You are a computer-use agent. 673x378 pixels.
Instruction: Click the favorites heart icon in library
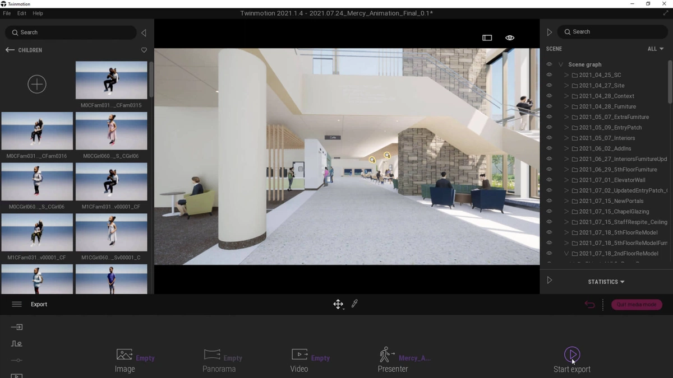tap(144, 50)
